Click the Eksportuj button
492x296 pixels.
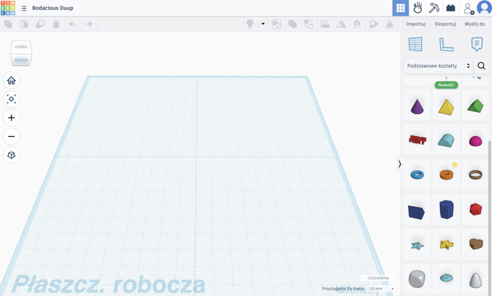445,24
